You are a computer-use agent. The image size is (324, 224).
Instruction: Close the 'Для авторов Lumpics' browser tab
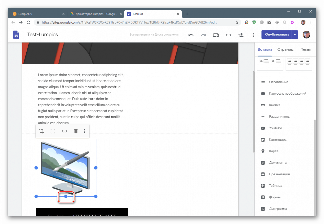click(120, 14)
